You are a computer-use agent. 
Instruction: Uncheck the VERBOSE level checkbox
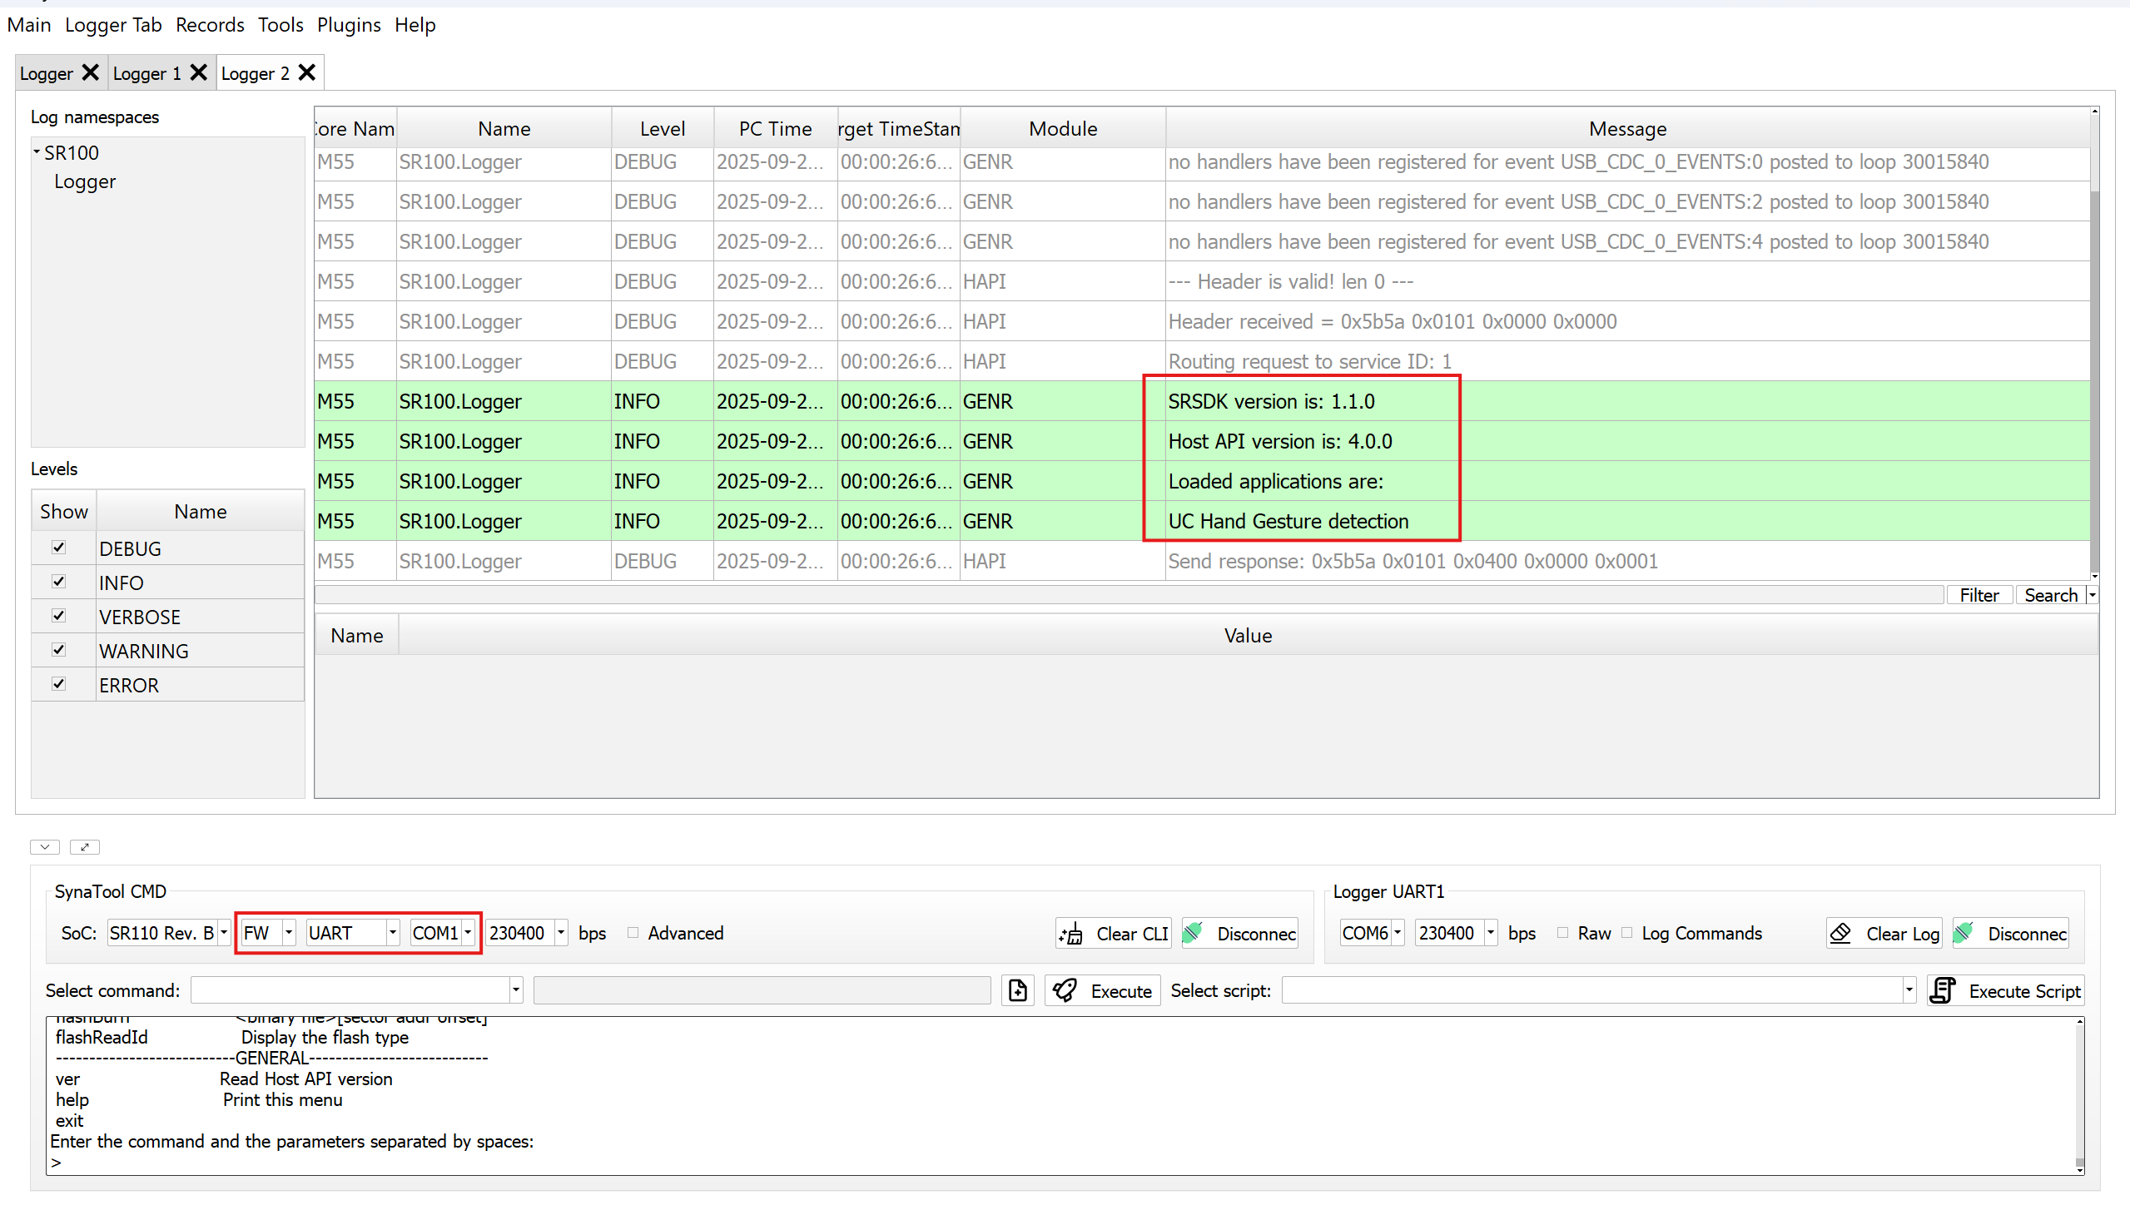coord(58,615)
